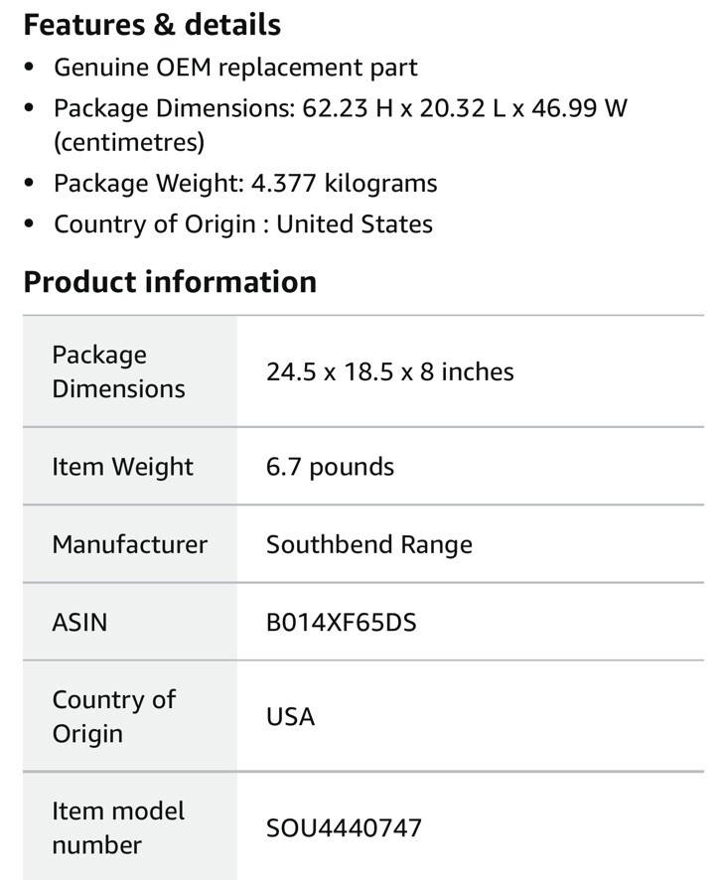The height and width of the screenshot is (880, 722).
Task: Tap the Package Weight 4.377 kilograms bullet
Action: tap(245, 184)
